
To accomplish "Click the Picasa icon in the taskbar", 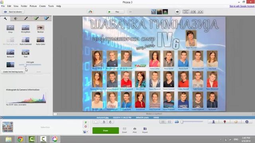I will pos(55,139).
